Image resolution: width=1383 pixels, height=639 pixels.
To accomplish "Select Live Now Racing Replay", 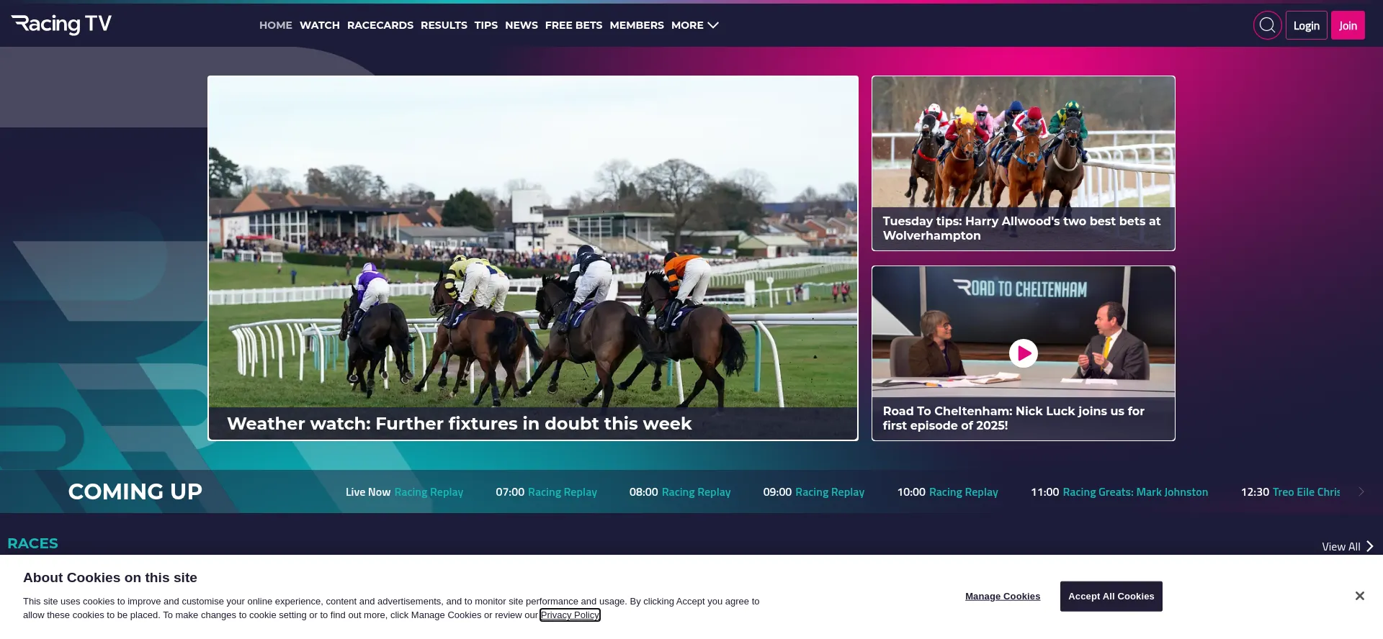I will point(404,492).
